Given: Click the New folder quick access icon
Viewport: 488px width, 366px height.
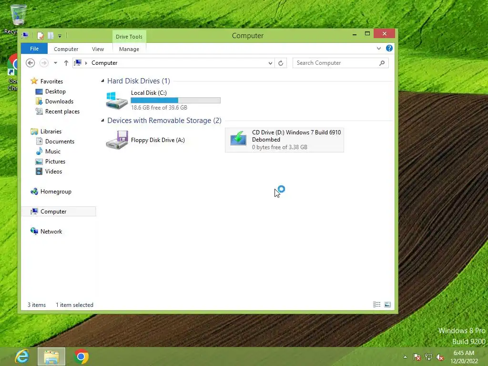Looking at the screenshot, I should tap(51, 36).
